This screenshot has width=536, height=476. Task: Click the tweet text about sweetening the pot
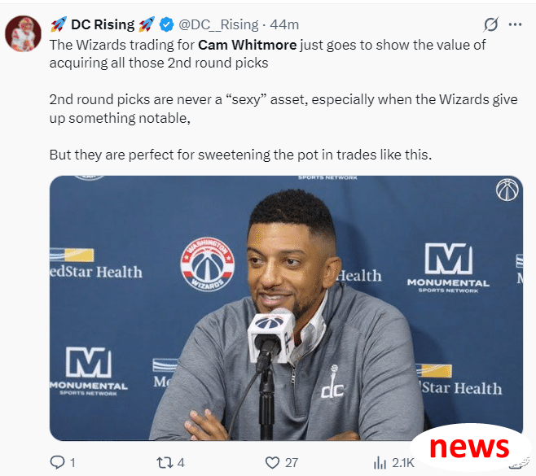[240, 155]
